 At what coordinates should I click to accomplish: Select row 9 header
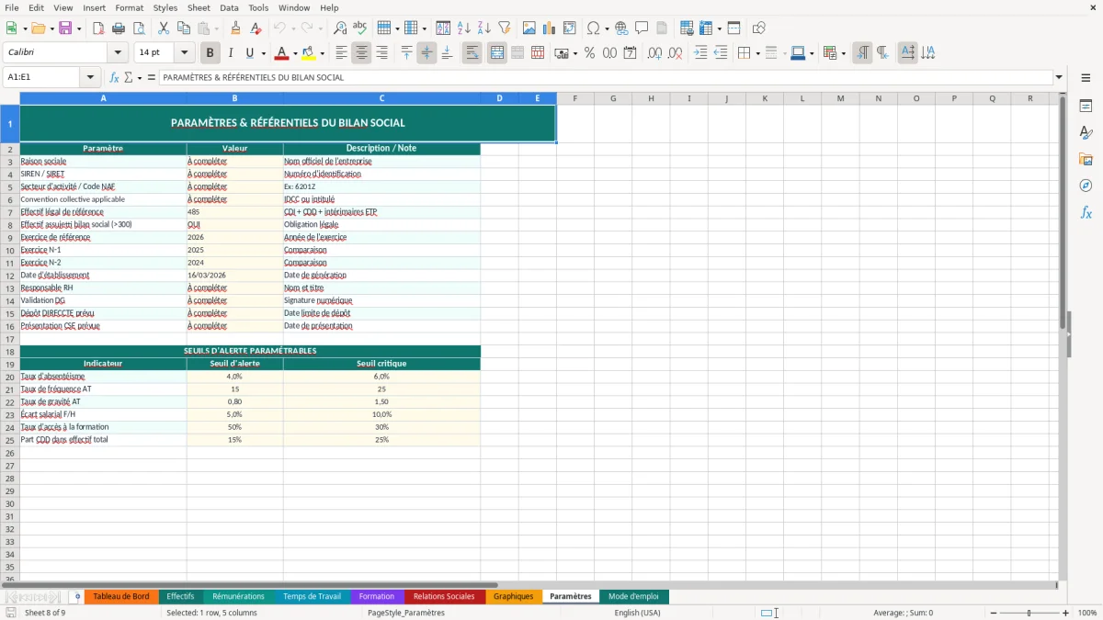(10, 237)
